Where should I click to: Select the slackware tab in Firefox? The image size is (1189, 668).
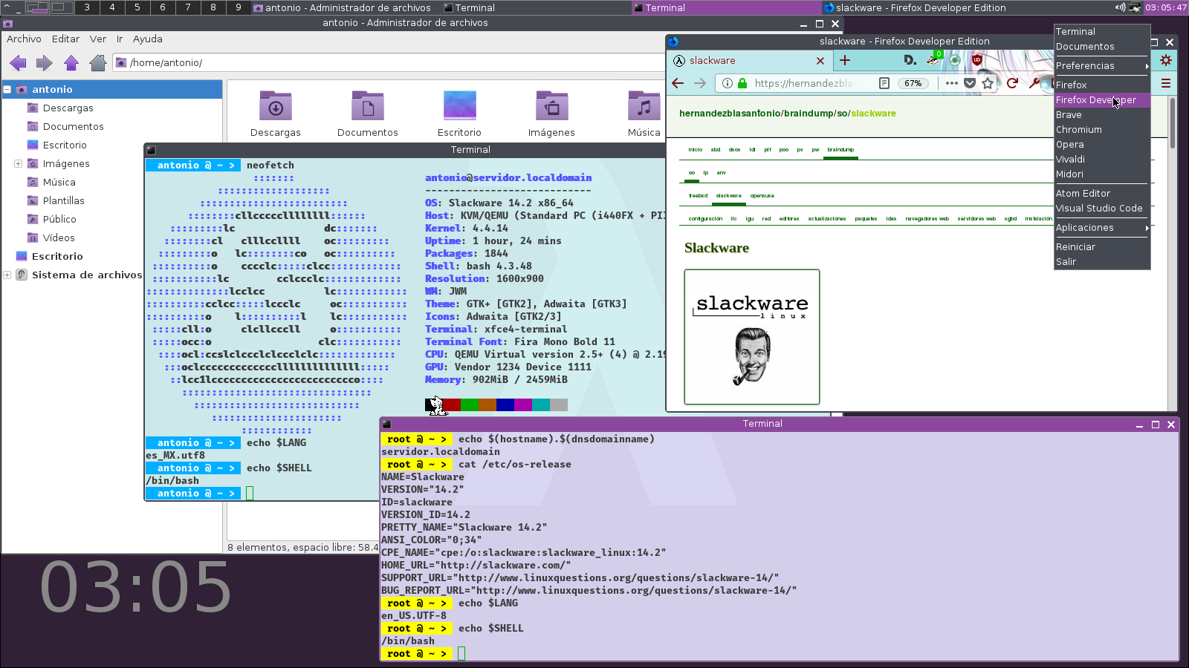(749, 61)
